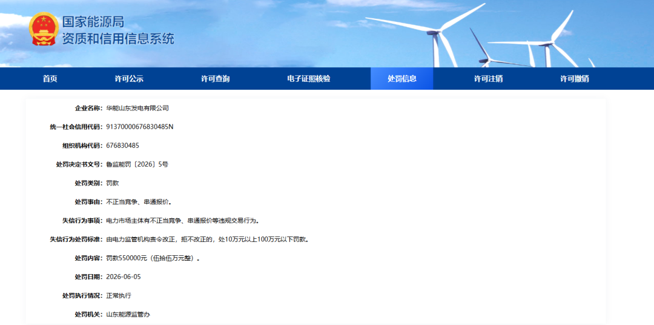This screenshot has height=325, width=654.
Task: Click execution status 正常执行
Action: (x=119, y=295)
